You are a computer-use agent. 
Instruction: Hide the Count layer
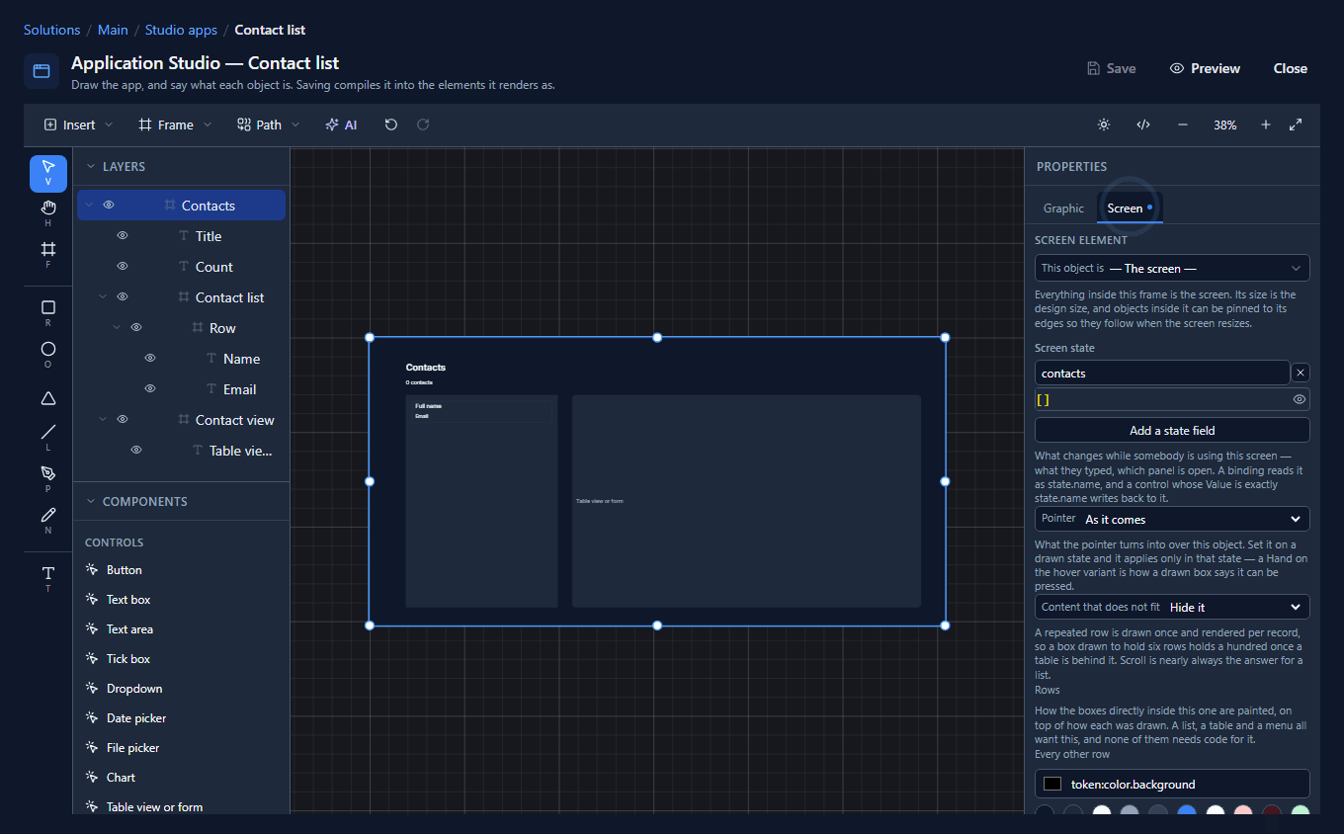point(123,267)
